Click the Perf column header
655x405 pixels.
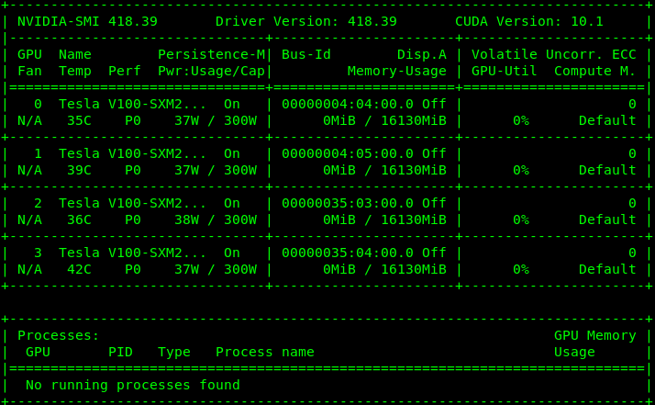point(125,71)
